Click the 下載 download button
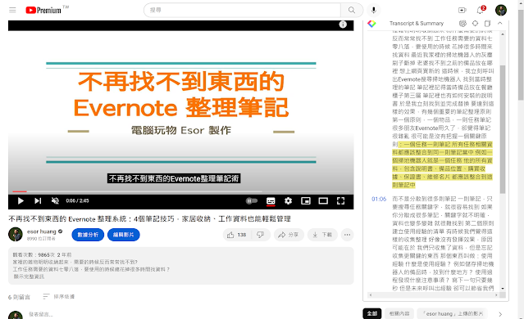 point(322,235)
